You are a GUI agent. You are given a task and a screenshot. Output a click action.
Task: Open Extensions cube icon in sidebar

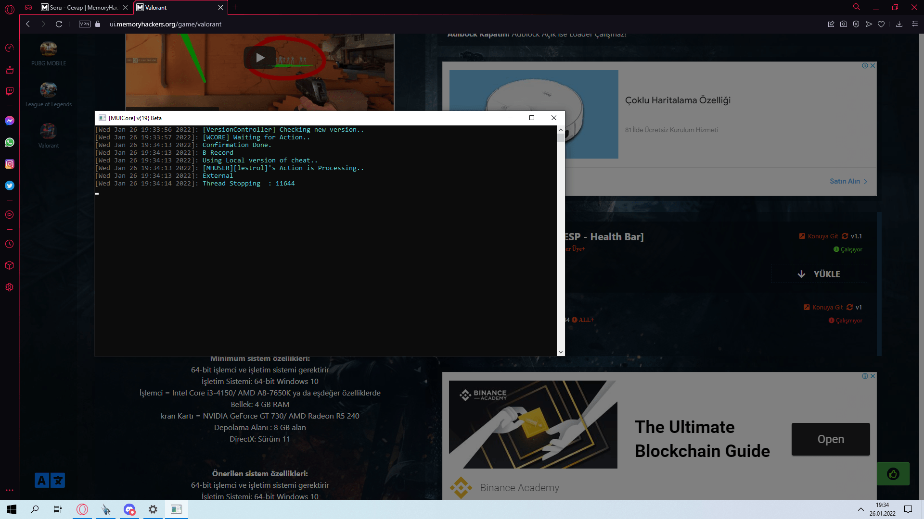point(10,266)
